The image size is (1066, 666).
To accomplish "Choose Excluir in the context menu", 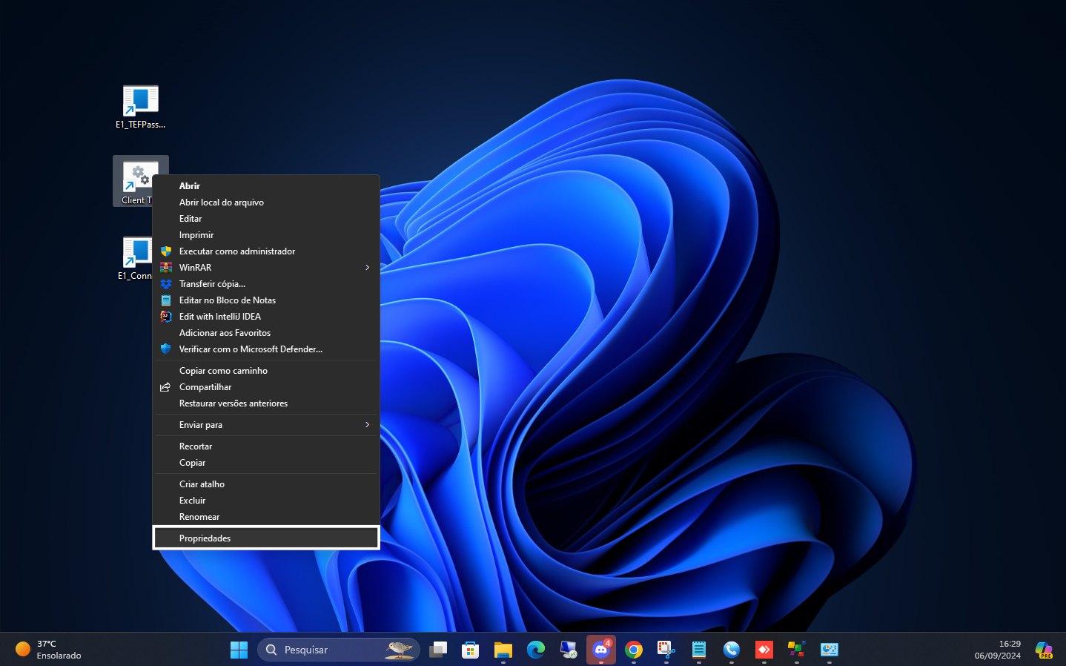I will click(266, 501).
